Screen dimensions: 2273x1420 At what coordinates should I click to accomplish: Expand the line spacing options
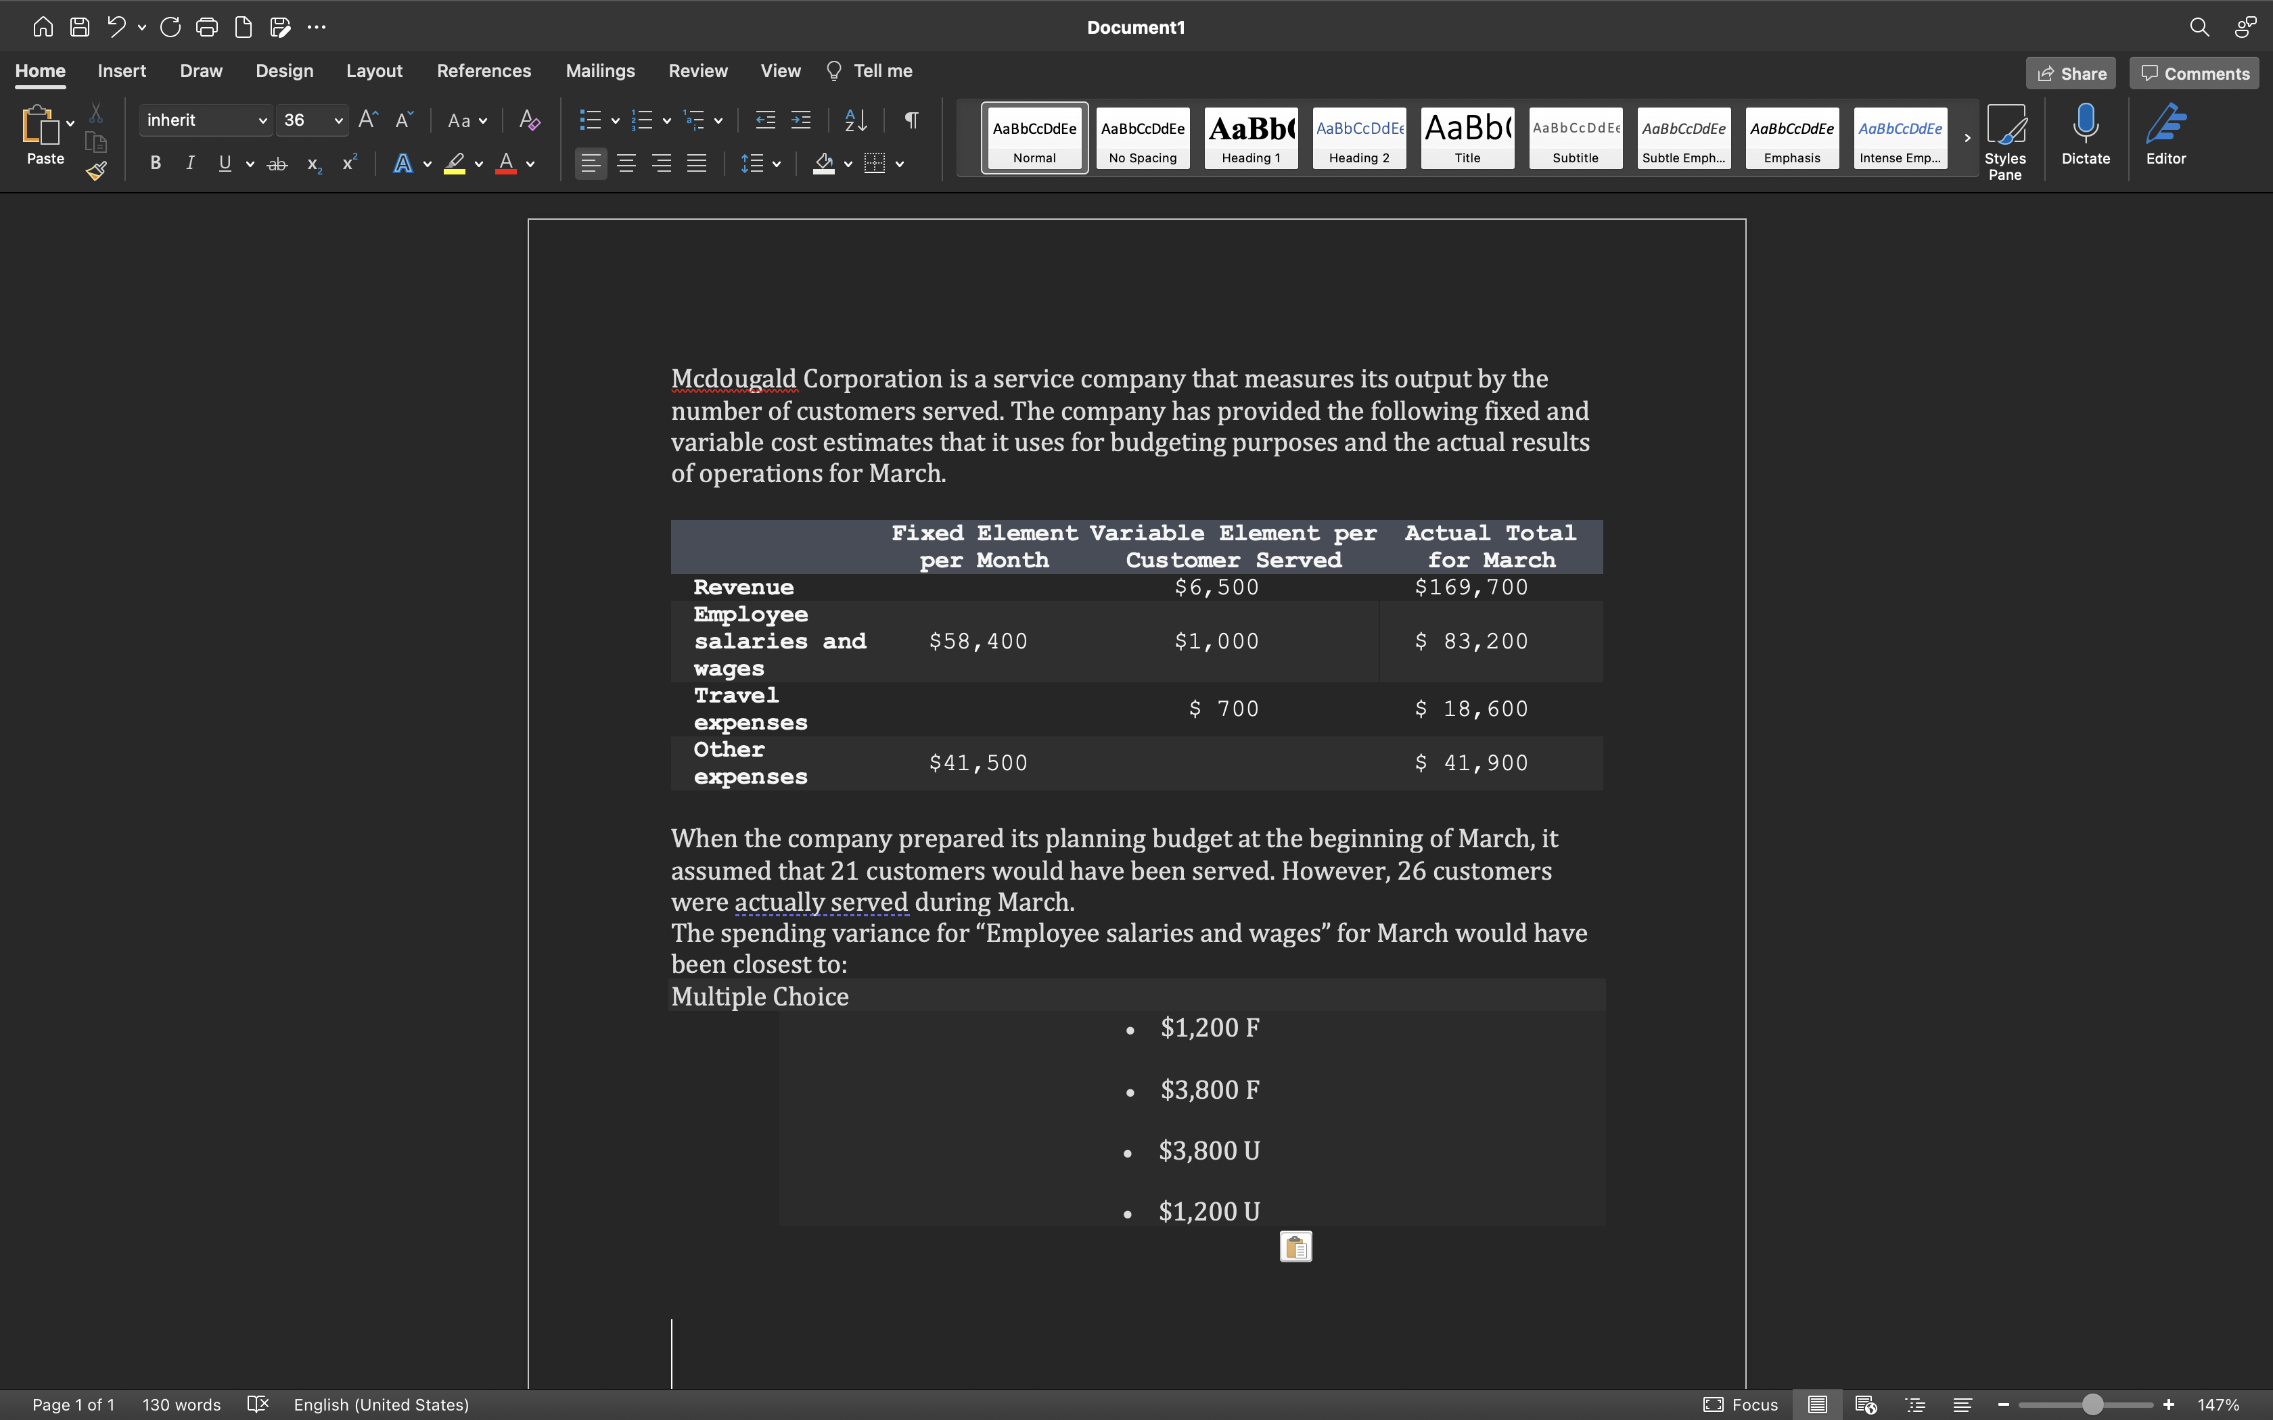(x=776, y=164)
